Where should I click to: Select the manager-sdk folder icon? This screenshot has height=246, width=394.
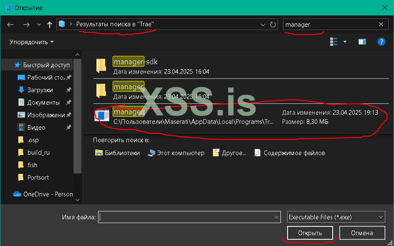[101, 66]
